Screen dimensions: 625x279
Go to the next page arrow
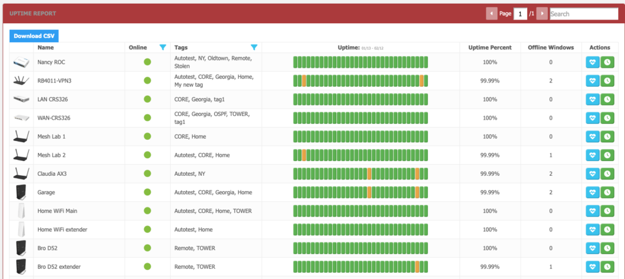tap(541, 13)
